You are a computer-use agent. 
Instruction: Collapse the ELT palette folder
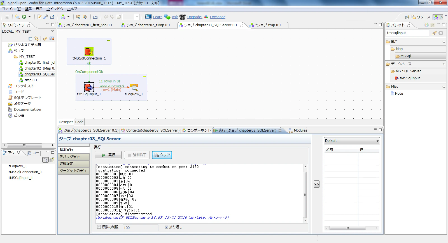pyautogui.click(x=444, y=42)
